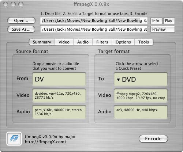Switch to the Video tab
This screenshot has height=152, width=183.
tap(64, 42)
